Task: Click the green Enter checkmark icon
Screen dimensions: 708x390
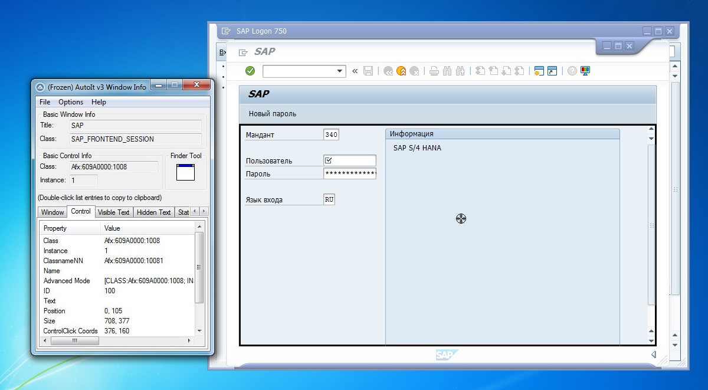Action: (250, 71)
